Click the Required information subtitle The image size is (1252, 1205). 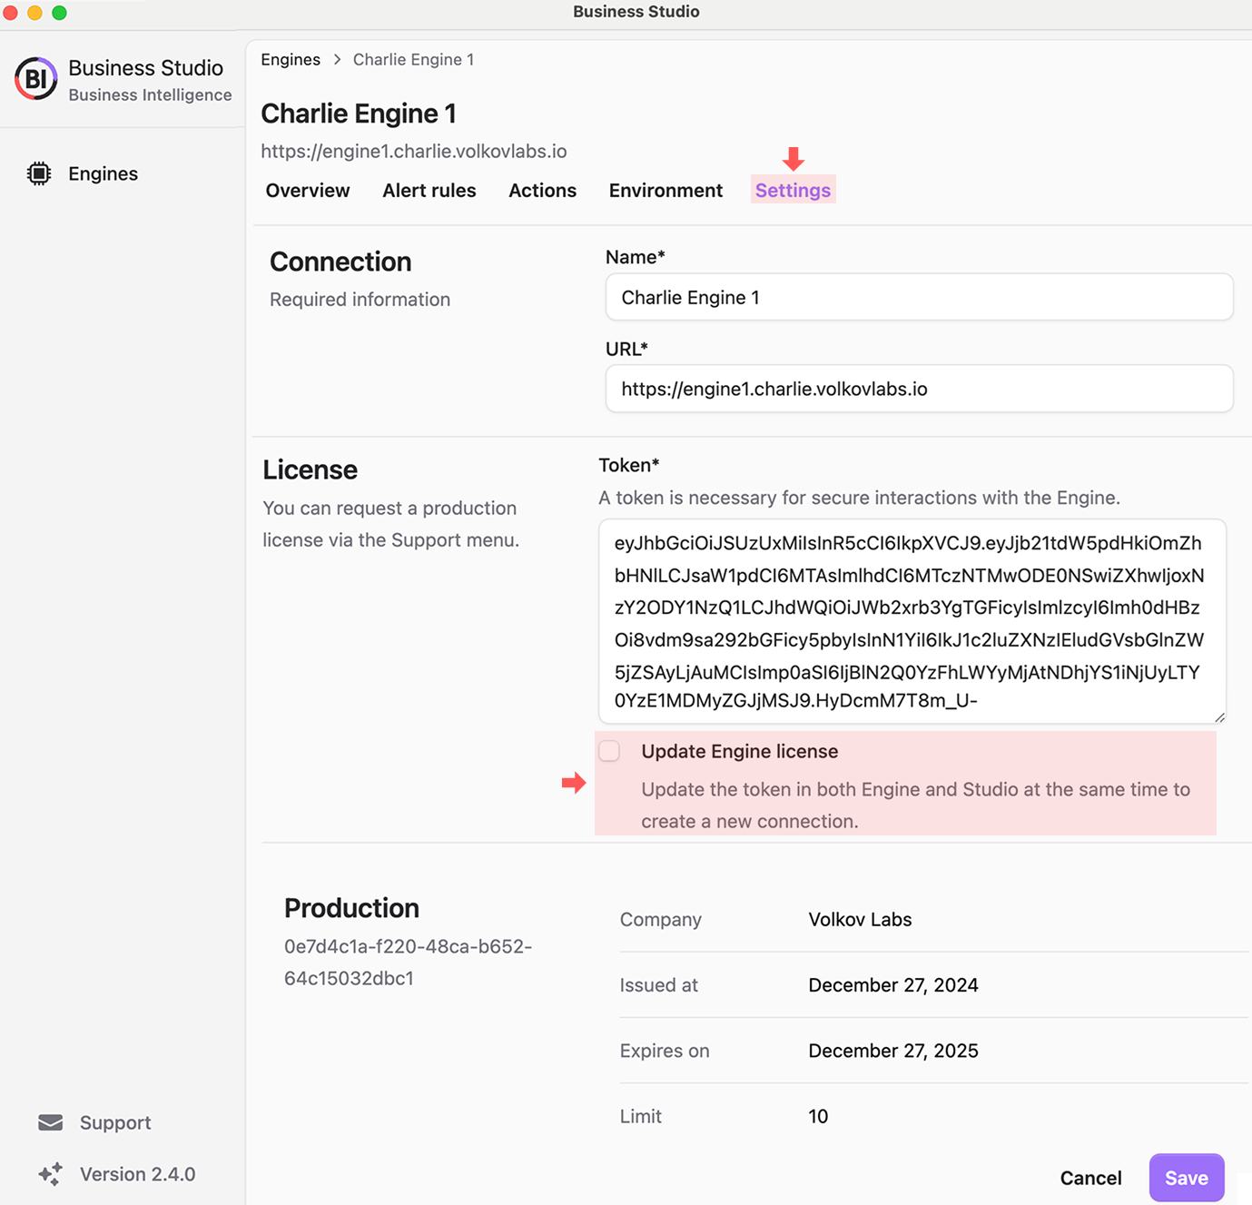(x=360, y=300)
